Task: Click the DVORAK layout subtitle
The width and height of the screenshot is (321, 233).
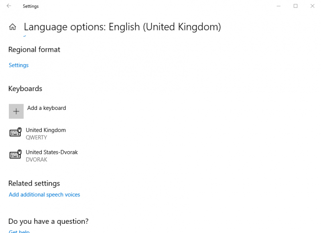Action: click(37, 160)
